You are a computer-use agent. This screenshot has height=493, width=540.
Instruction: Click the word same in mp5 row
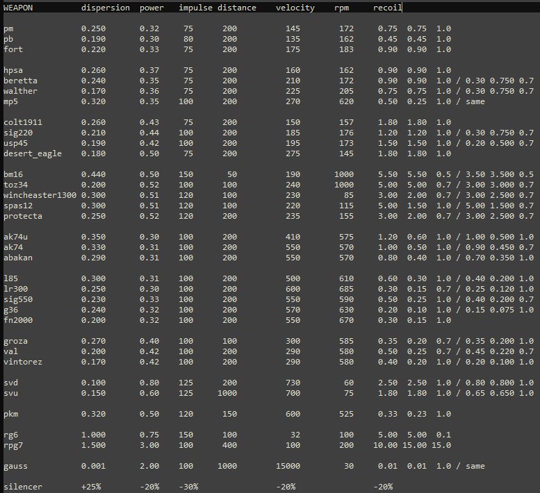pos(475,101)
